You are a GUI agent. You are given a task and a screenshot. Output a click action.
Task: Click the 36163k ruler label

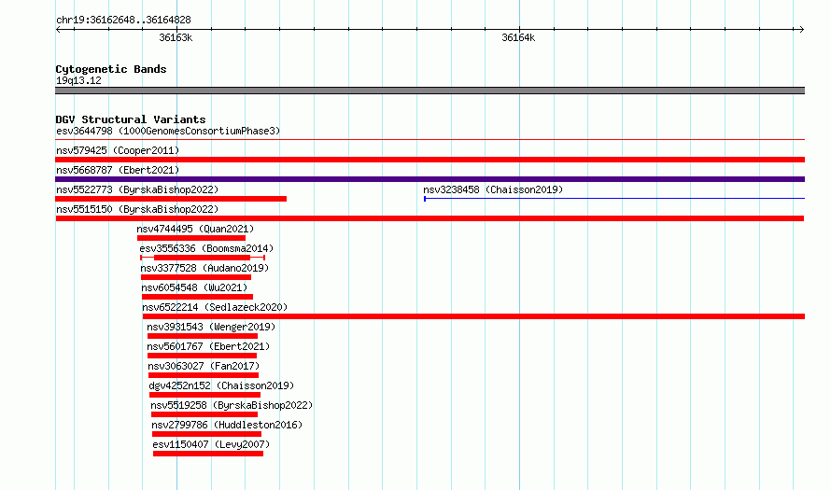176,37
